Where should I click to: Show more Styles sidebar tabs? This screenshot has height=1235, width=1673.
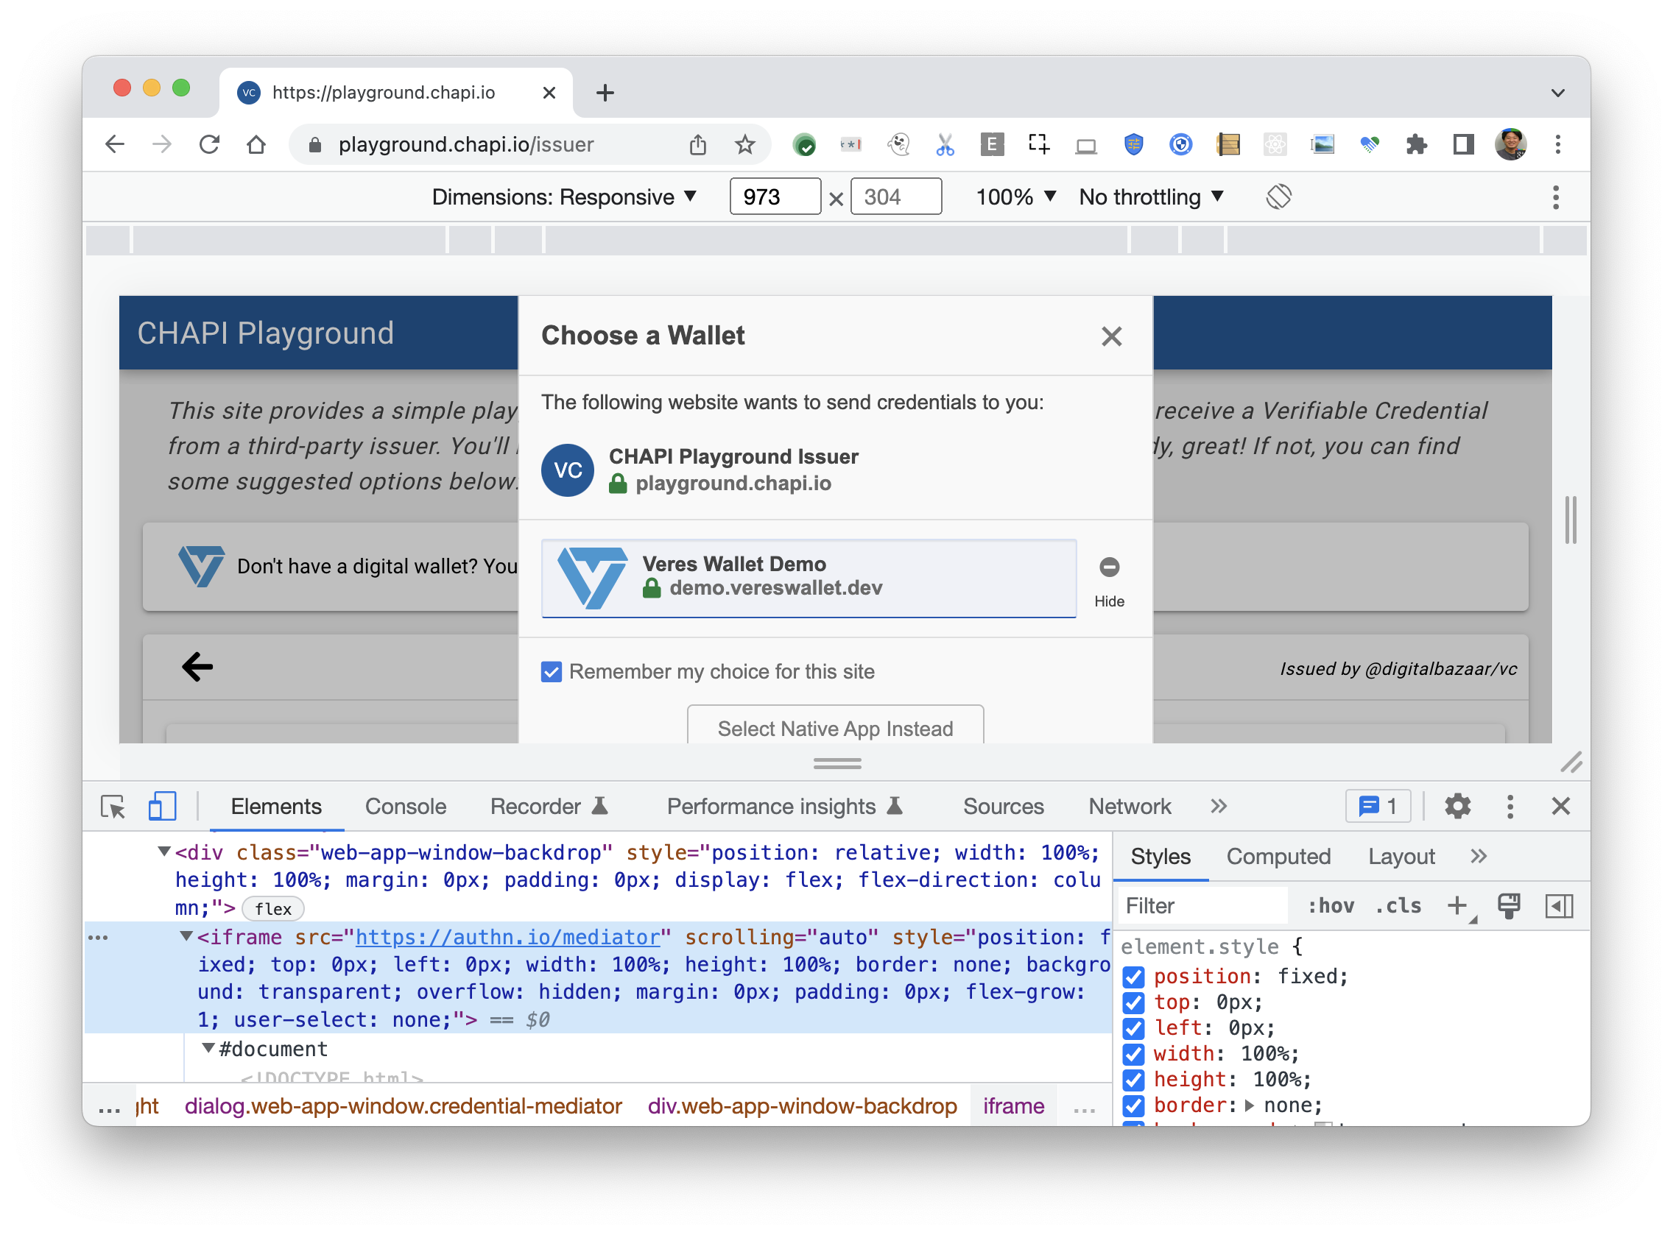1479,857
